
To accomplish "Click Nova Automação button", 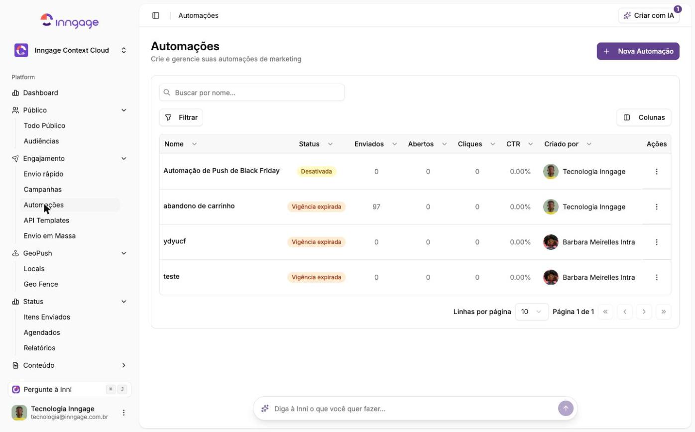I will pos(638,51).
